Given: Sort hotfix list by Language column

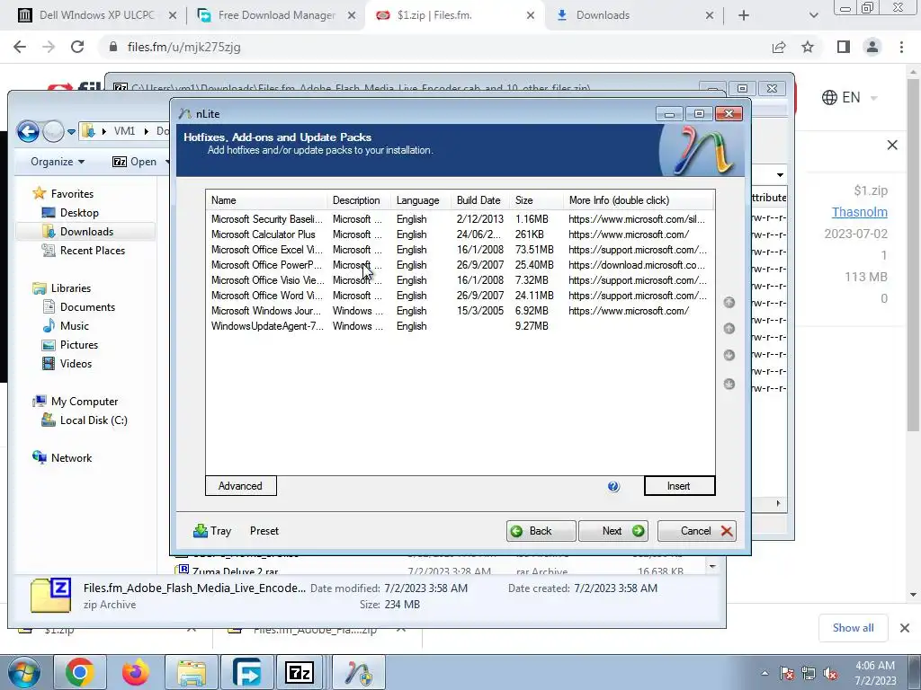Looking at the screenshot, I should [421, 200].
